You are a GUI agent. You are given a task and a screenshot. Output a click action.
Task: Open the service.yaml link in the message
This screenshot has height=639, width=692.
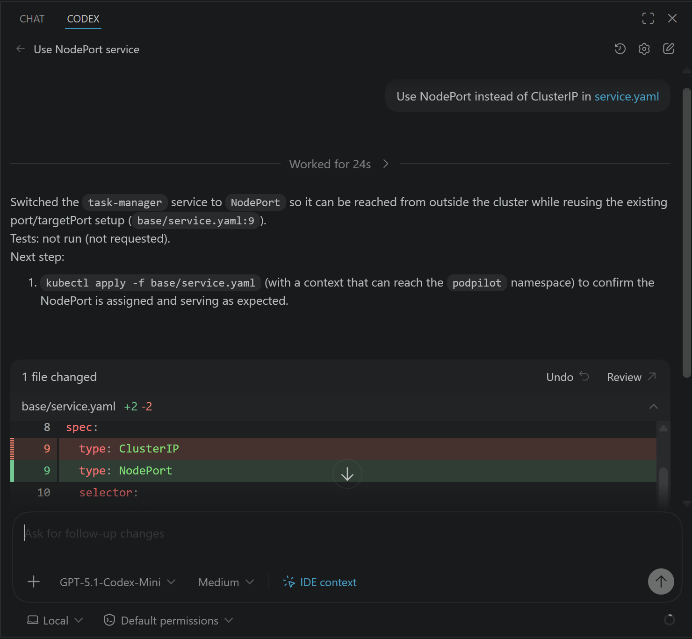[627, 96]
